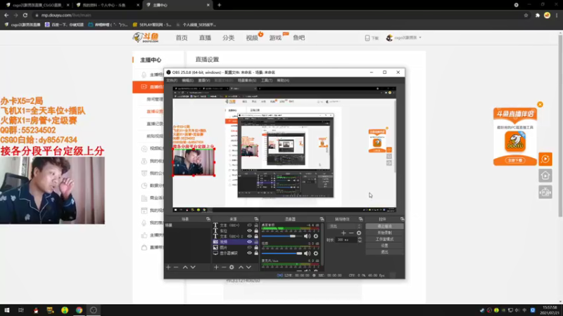This screenshot has width=563, height=316.
Task: Go to 分类 in Douyu navigation
Action: point(228,38)
